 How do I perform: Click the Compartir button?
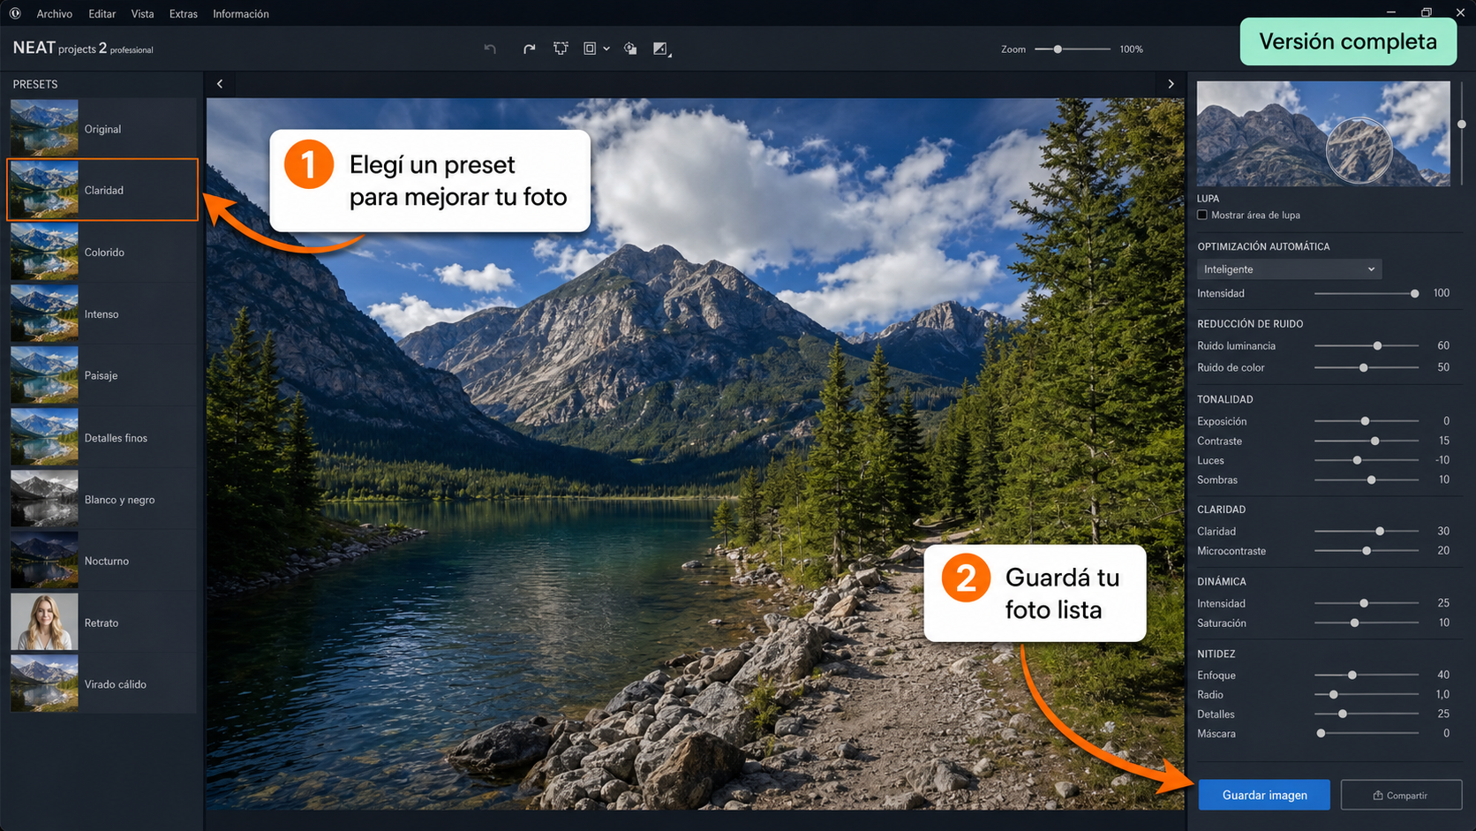(x=1401, y=795)
